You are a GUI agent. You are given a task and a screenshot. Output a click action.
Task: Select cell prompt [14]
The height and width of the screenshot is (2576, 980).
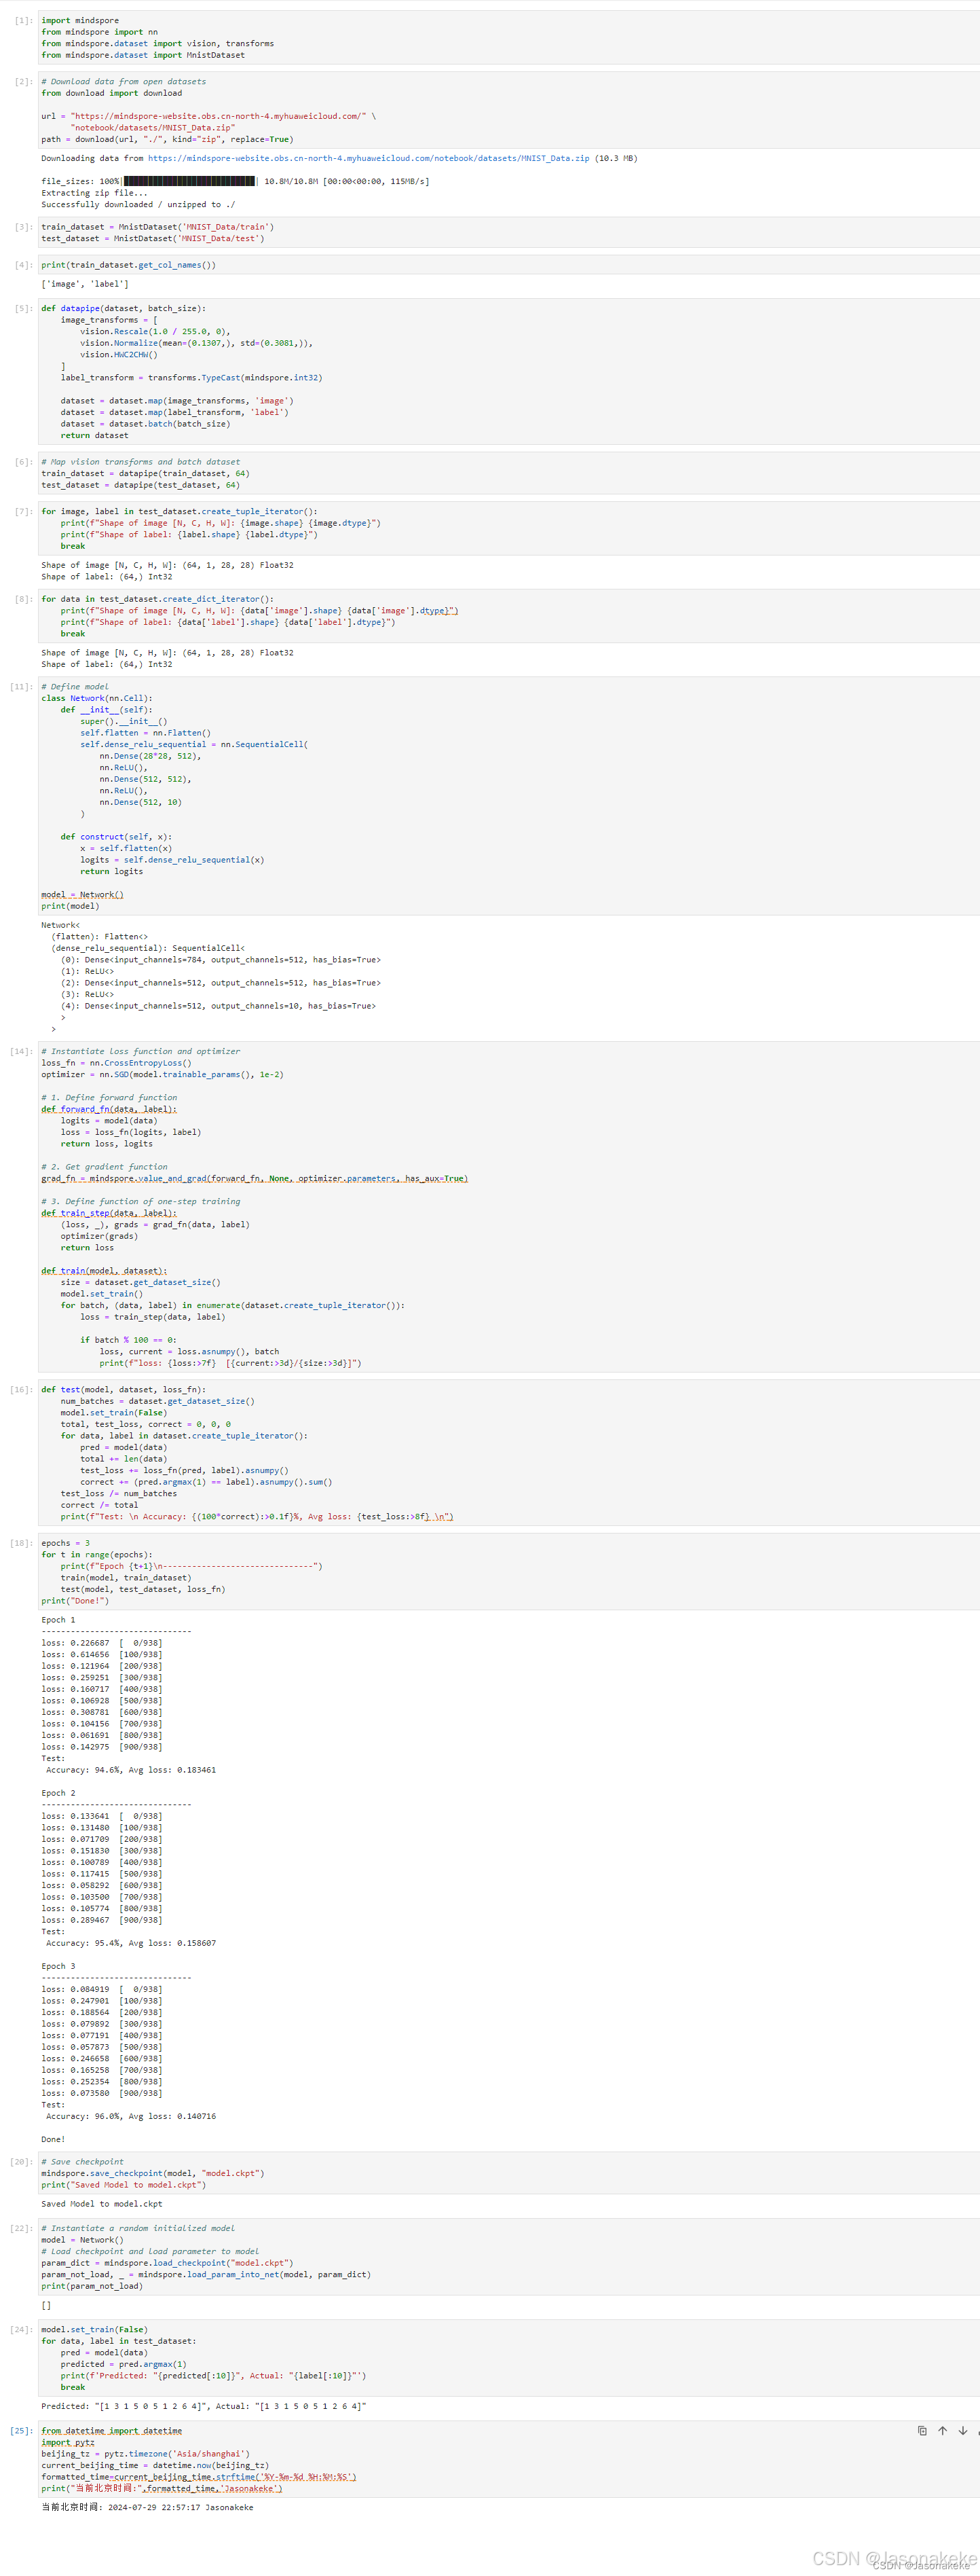(x=21, y=1052)
